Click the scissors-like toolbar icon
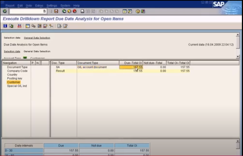The image size is (243, 156). click(x=51, y=26)
